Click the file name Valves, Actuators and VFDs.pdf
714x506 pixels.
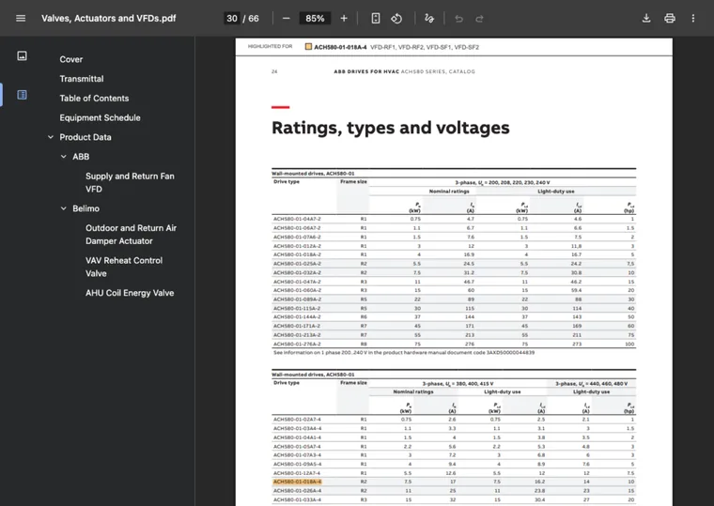tap(108, 18)
